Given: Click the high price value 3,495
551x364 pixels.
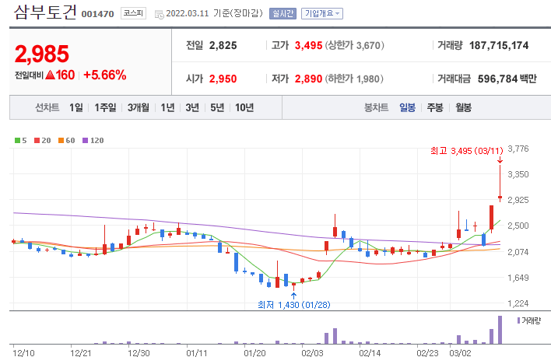Looking at the screenshot, I should [x=308, y=45].
